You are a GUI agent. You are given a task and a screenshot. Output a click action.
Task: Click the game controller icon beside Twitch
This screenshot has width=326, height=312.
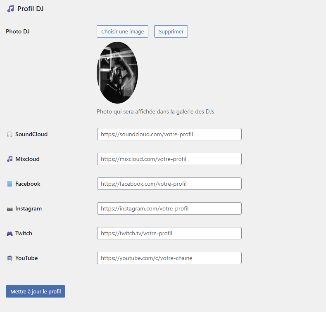pos(10,234)
